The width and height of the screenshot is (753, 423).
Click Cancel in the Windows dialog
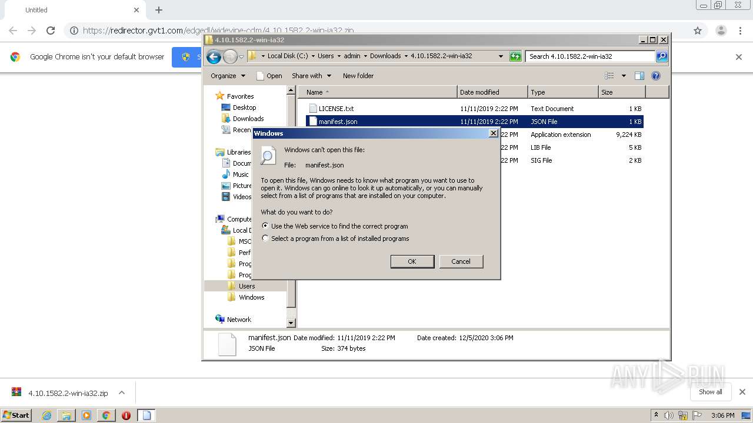tap(461, 261)
